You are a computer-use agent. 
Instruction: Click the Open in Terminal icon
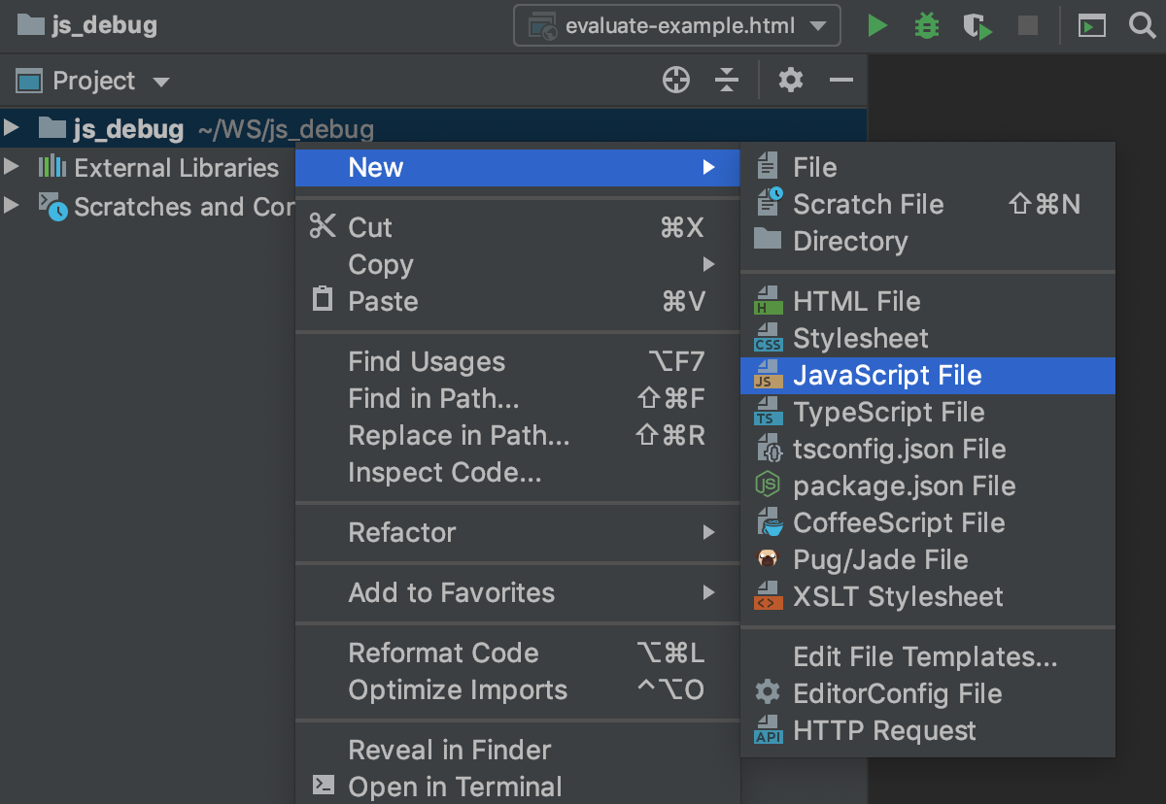click(322, 786)
